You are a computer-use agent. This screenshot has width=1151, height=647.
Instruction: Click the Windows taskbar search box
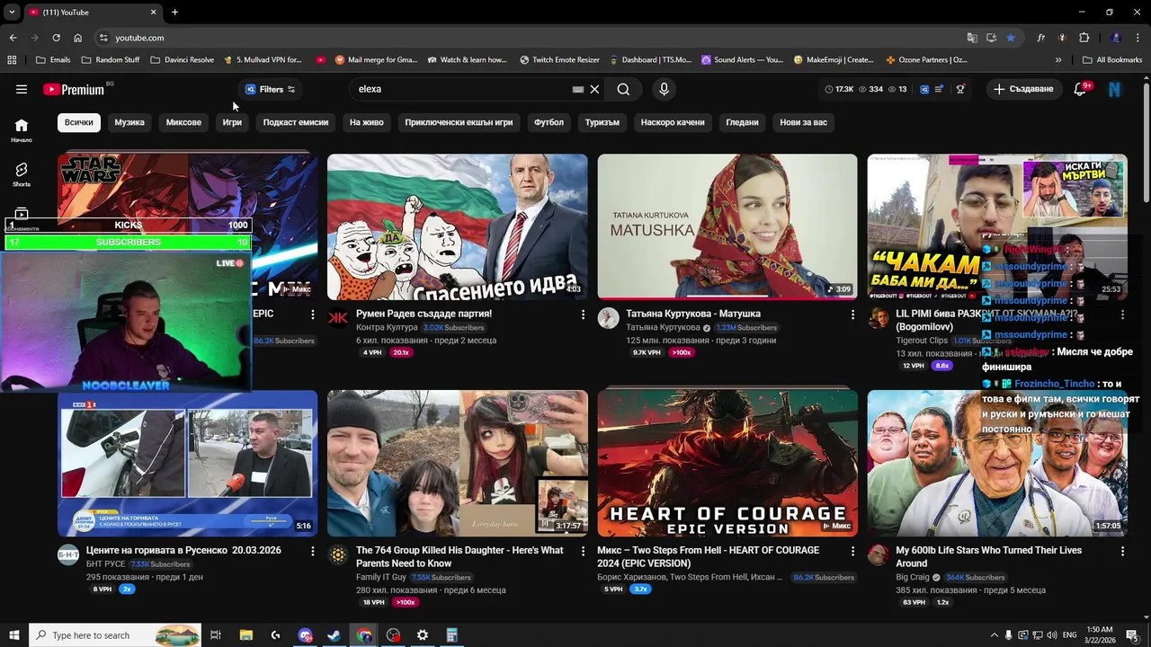click(x=115, y=635)
